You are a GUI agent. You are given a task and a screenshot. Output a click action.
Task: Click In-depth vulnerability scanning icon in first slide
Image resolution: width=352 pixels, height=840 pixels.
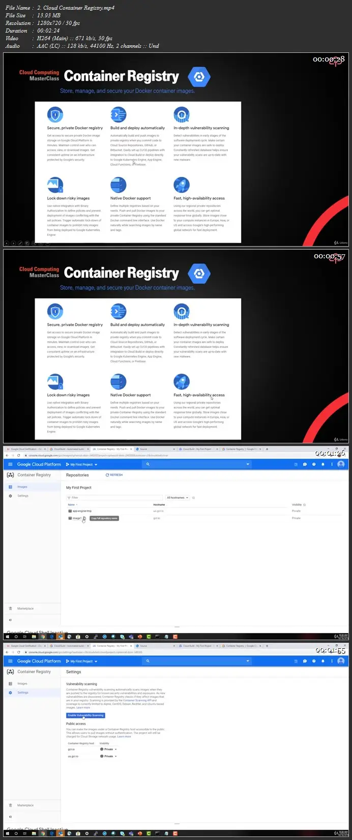coord(182,114)
